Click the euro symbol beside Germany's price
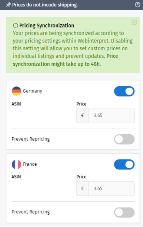Image resolution: width=143 pixels, height=227 pixels. [83, 116]
